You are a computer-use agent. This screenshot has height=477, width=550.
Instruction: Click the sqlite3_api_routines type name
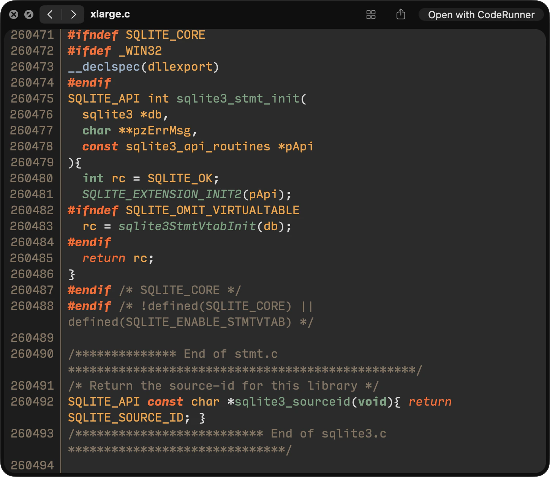(x=198, y=147)
